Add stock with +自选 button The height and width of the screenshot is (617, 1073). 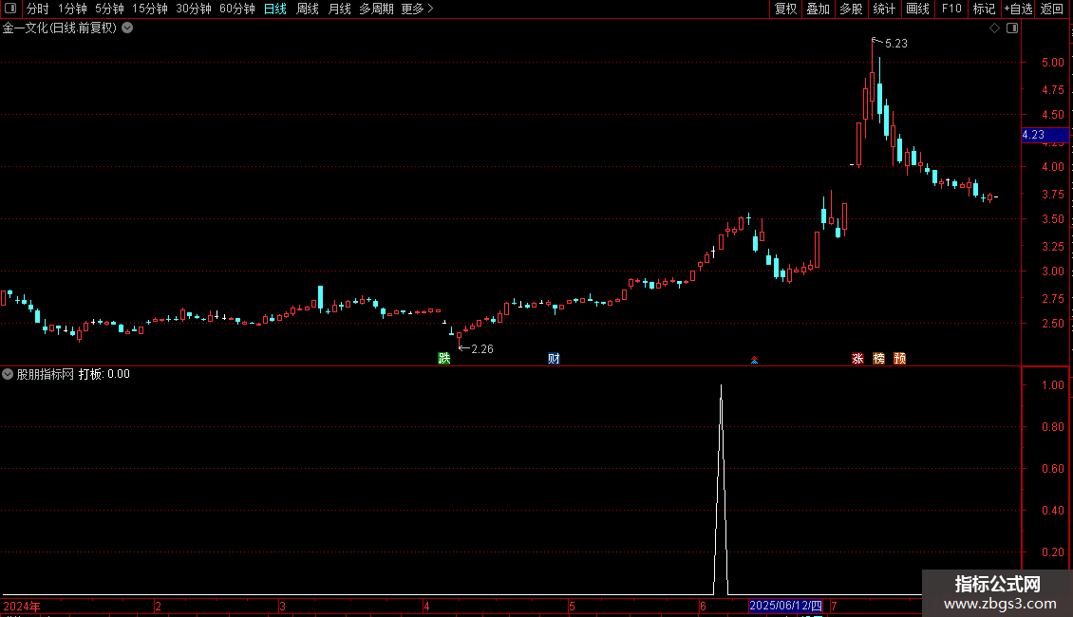(x=1018, y=9)
